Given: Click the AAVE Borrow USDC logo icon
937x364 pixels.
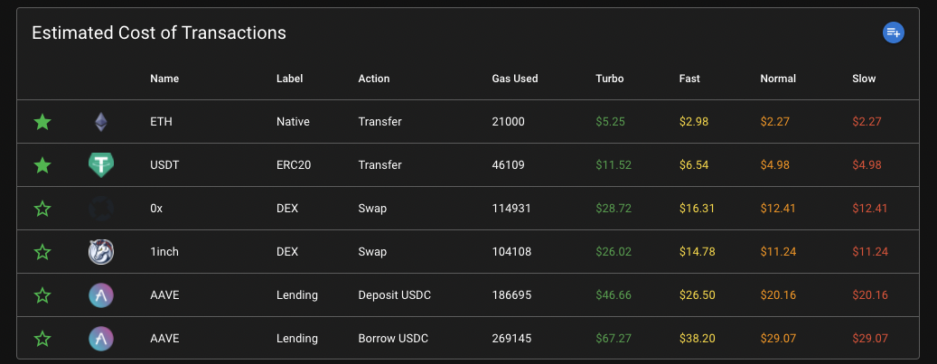Looking at the screenshot, I should pyautogui.click(x=100, y=339).
